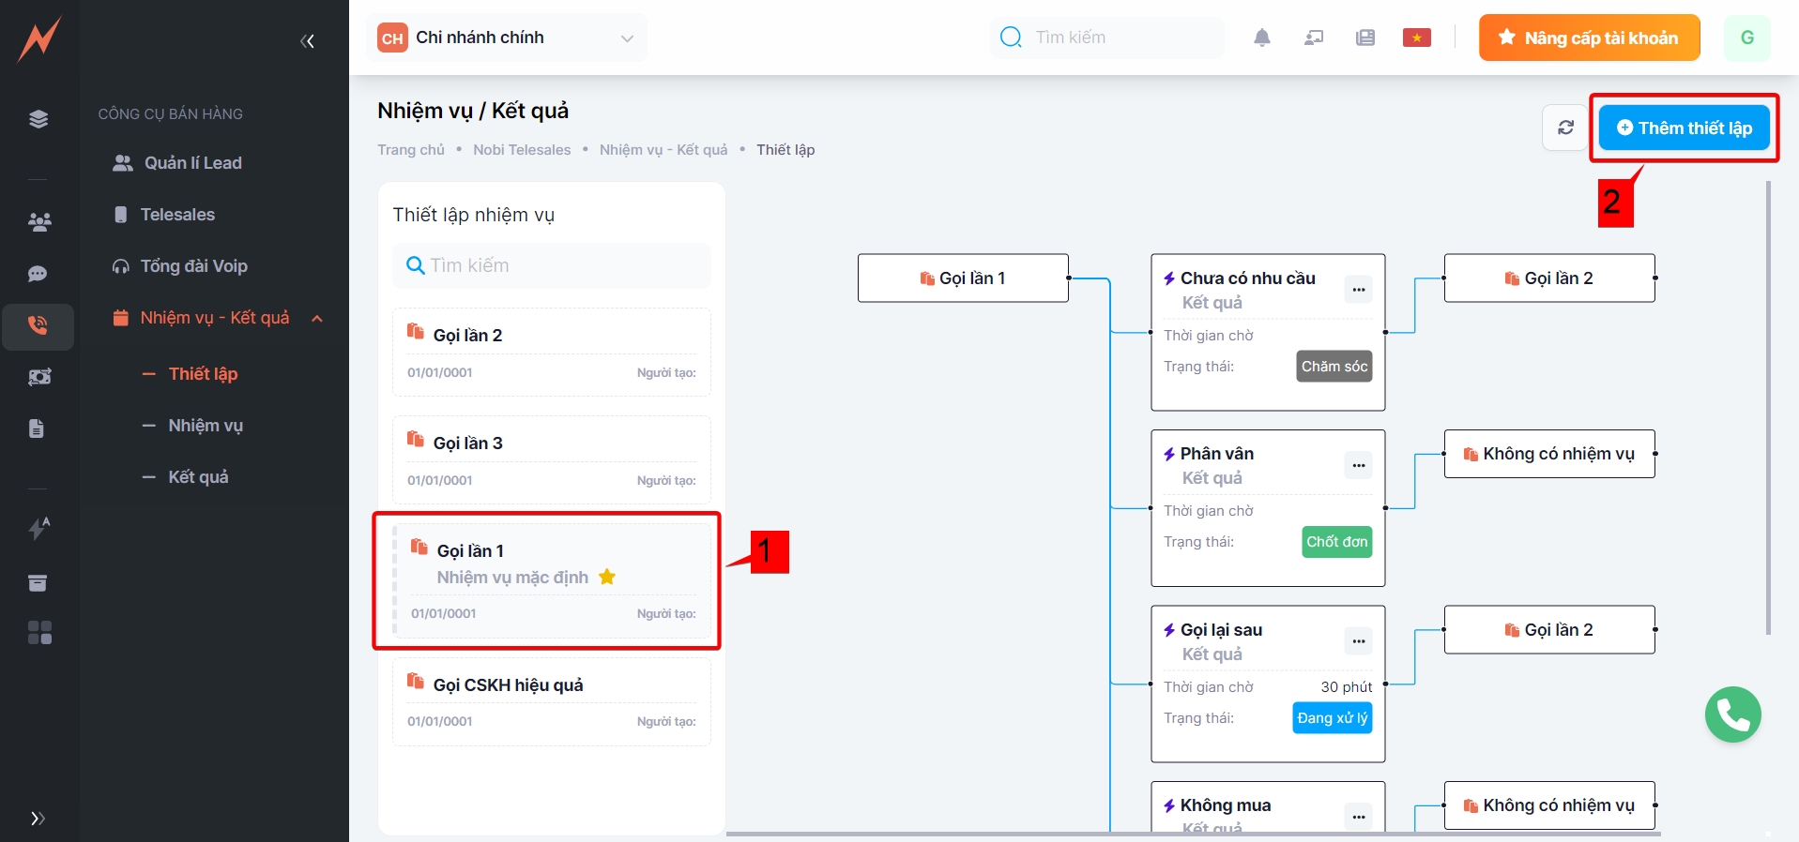Image resolution: width=1799 pixels, height=842 pixels.
Task: Select Quản lí Lead menu item
Action: 192,163
